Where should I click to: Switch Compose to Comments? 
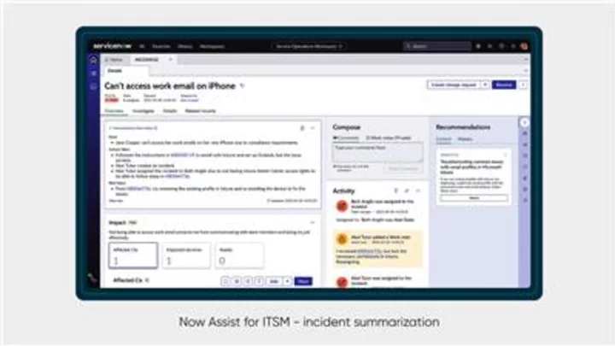pos(346,138)
